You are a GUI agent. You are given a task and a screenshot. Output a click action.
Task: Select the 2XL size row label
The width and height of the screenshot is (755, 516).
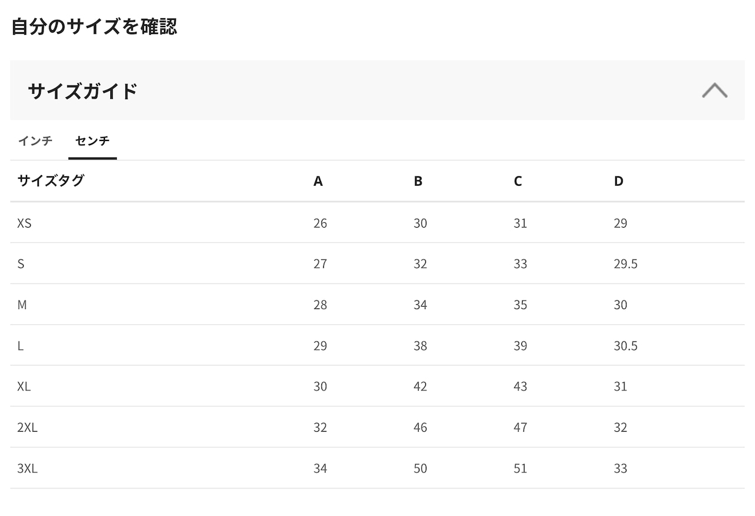27,428
